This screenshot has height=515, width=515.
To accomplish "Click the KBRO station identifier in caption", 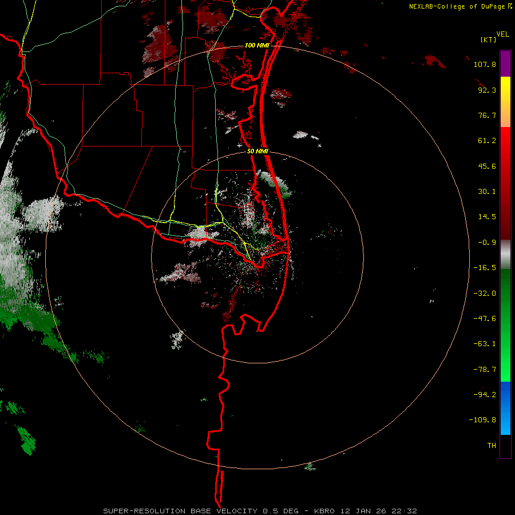I will coord(324,511).
